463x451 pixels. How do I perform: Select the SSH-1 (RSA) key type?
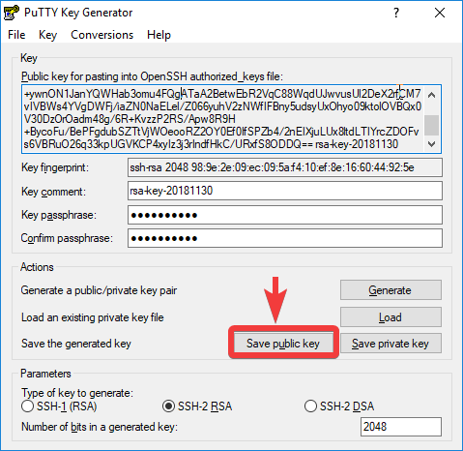[x=27, y=406]
